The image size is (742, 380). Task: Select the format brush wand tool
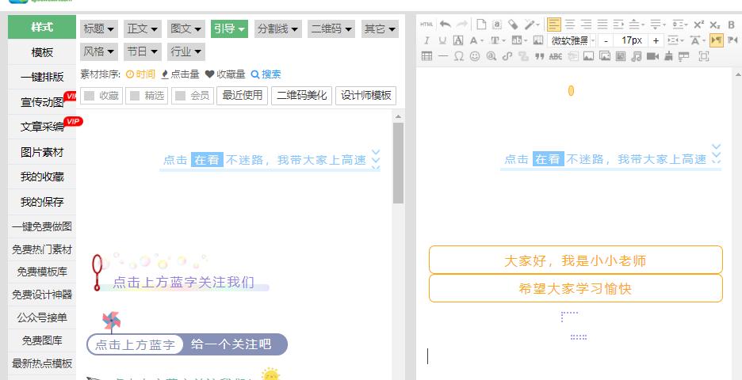coord(530,24)
